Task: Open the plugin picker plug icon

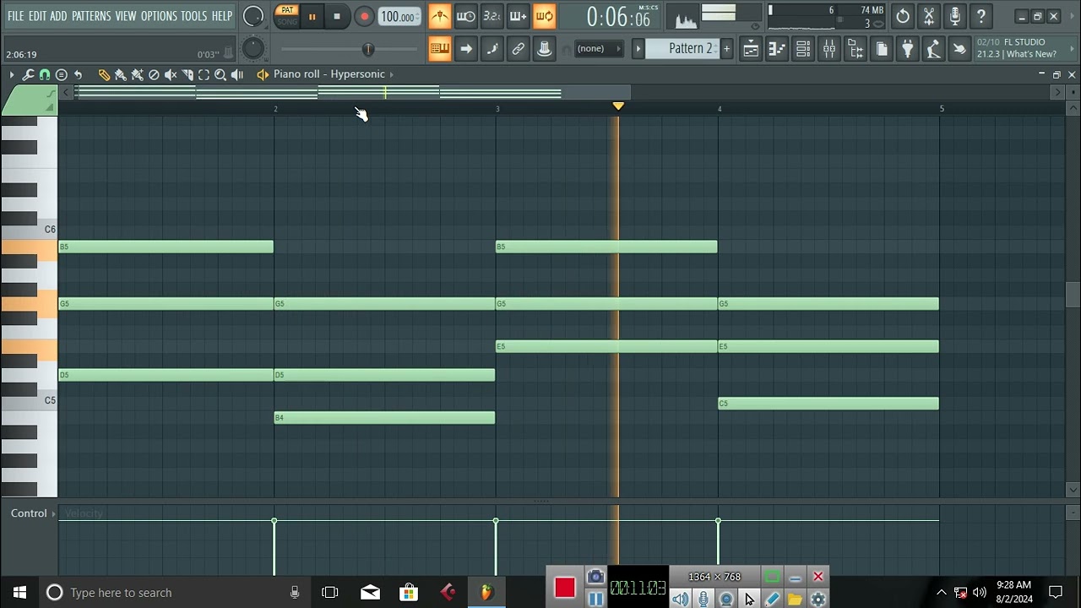Action: coord(907,49)
